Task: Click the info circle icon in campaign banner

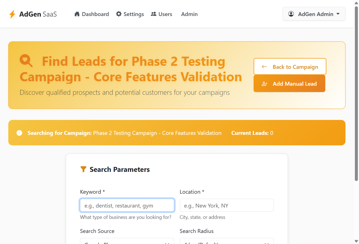Action: click(x=19, y=133)
